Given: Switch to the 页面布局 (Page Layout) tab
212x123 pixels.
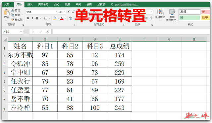Looking at the screenshot, I should pyautogui.click(x=43, y=4).
